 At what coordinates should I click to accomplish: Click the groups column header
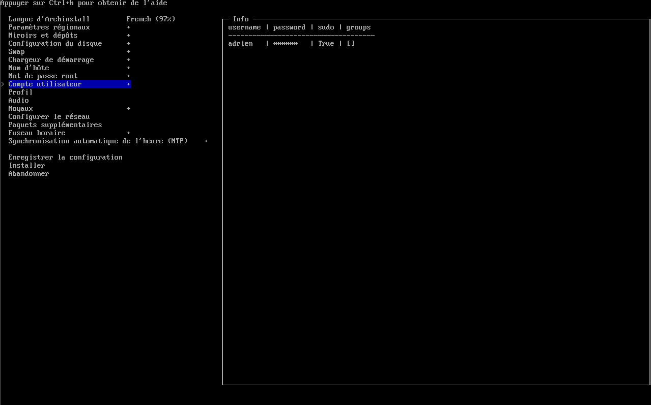(x=358, y=27)
